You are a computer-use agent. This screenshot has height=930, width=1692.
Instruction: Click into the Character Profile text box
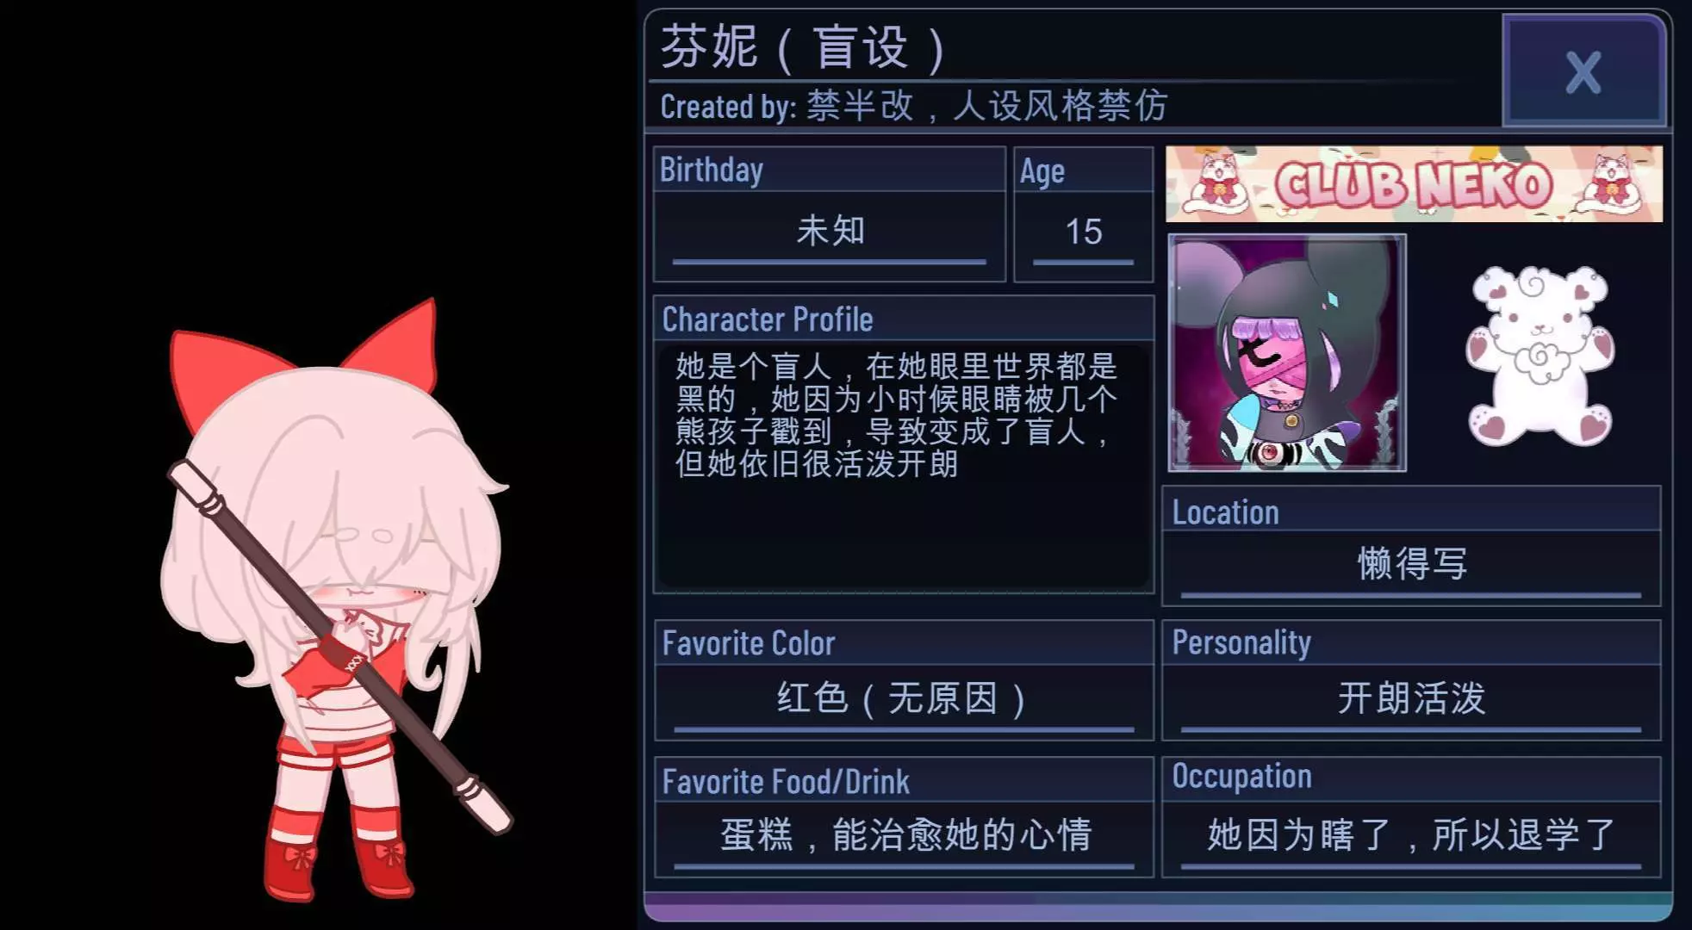click(x=904, y=467)
